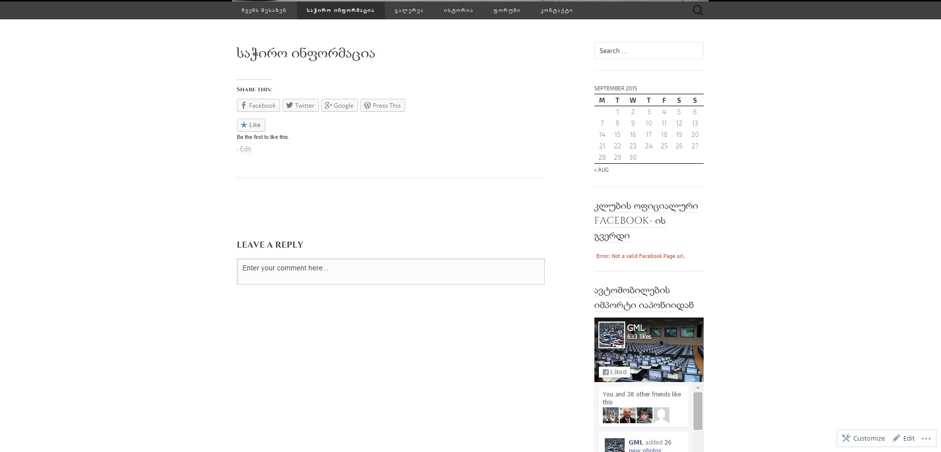Click the Facebook widget scrollbar up arrow

coord(698,388)
